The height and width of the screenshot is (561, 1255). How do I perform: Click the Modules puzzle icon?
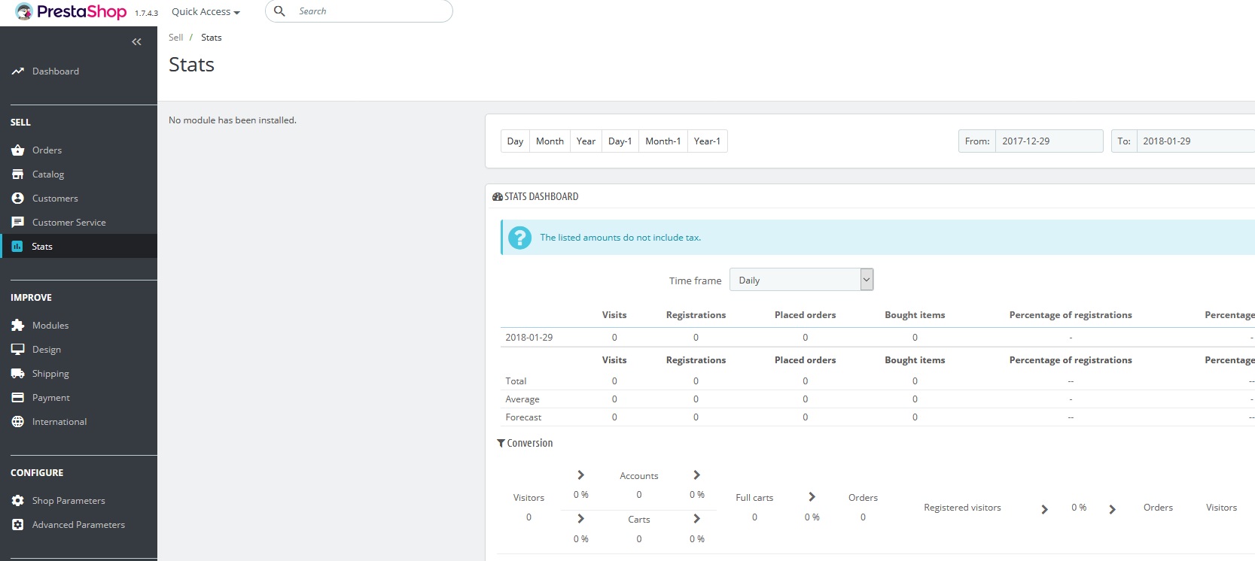point(18,326)
